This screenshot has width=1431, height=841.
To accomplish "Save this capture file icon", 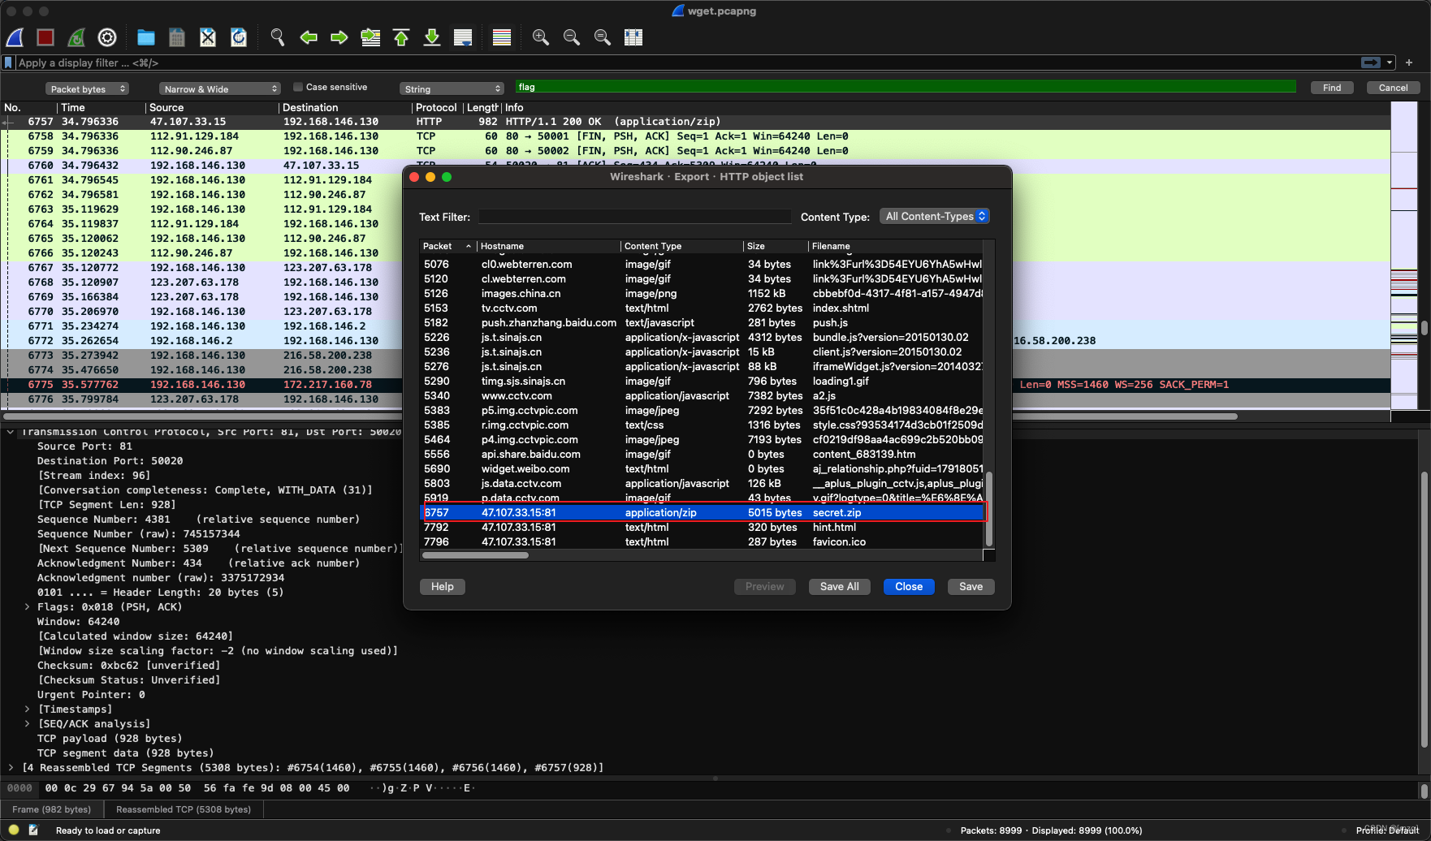I will (177, 37).
